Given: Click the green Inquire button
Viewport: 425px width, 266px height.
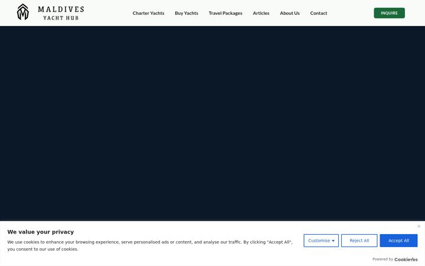Looking at the screenshot, I should [389, 13].
